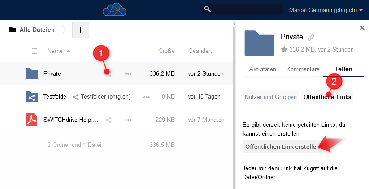Toggle the select-all files checkbox
Image resolution: width=369 pixels, height=189 pixels.
pos(35,51)
